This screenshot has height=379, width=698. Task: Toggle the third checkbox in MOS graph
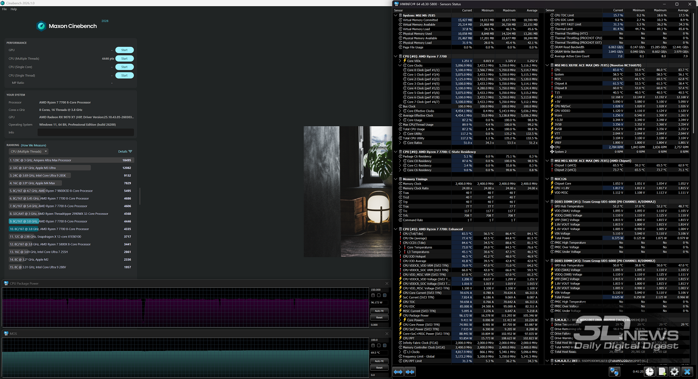point(385,345)
